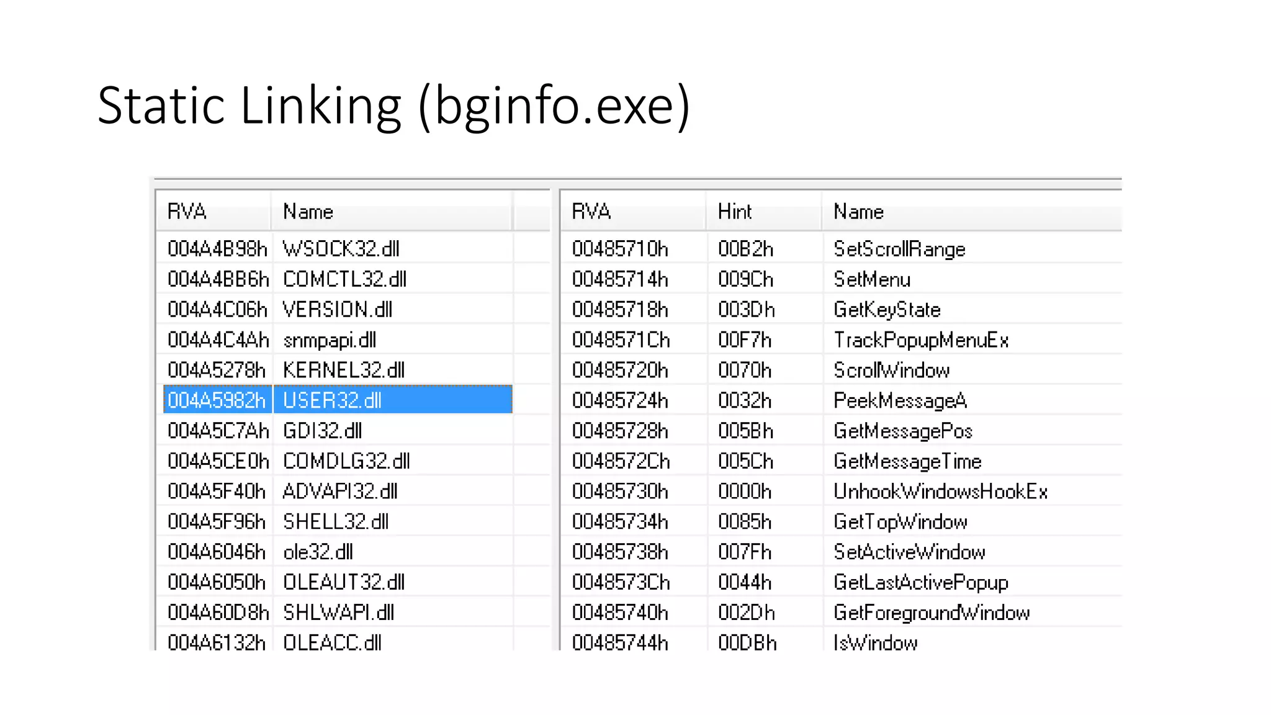Image resolution: width=1271 pixels, height=715 pixels.
Task: Click the highlighted USER32.dll row
Action: (338, 399)
